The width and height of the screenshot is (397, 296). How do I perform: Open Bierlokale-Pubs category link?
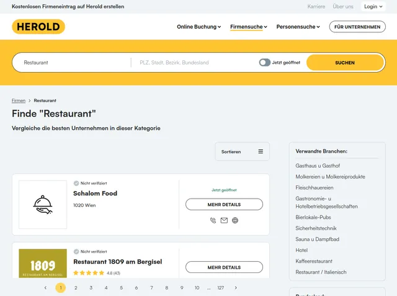click(x=313, y=217)
